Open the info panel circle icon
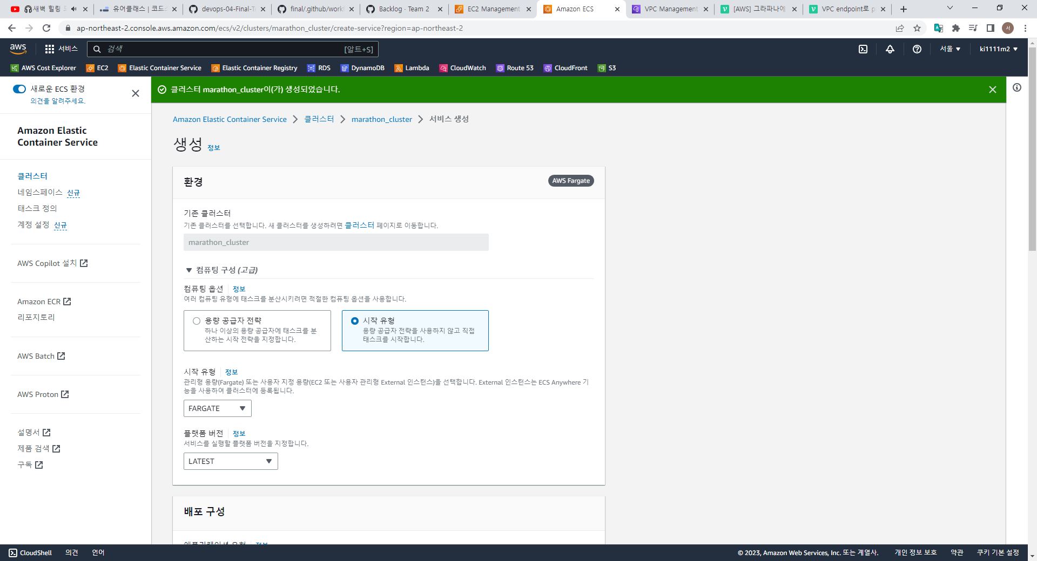 pos(1017,87)
